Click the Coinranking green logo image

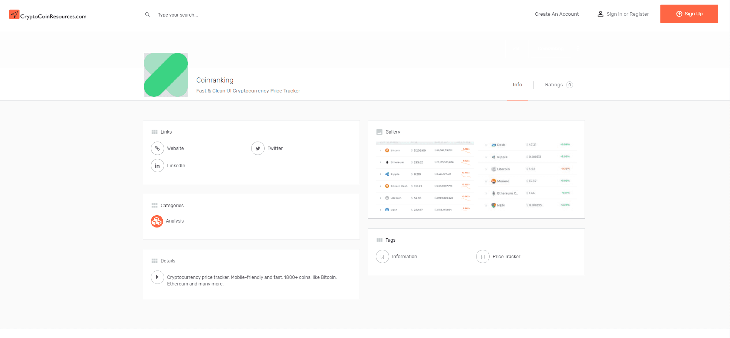pyautogui.click(x=166, y=75)
